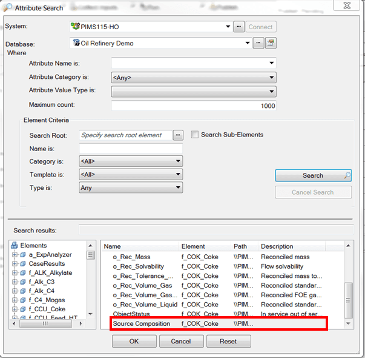This screenshot has height=358, width=365.
Task: Click the Search button
Action: click(314, 175)
